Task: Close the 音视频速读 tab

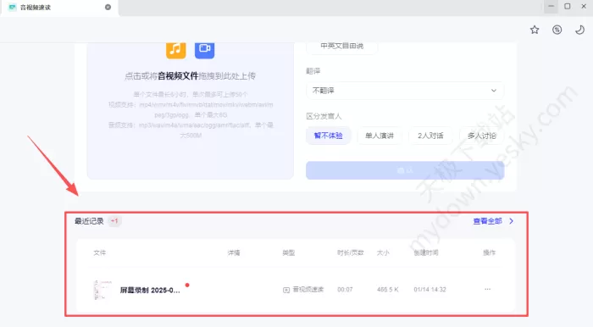Action: click(108, 7)
